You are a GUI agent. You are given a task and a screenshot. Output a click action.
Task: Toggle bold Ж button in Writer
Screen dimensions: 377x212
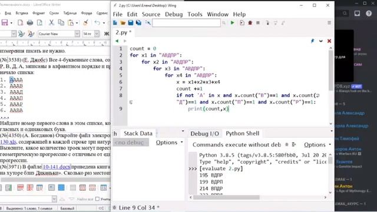tap(106, 34)
